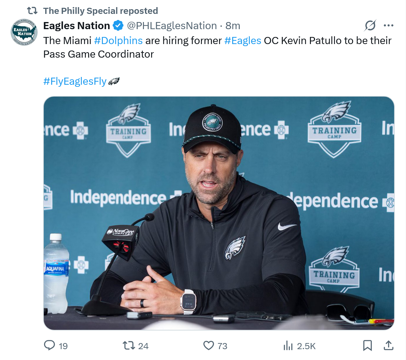Repost the Kevin Patullo tweet
406x360 pixels.
tap(129, 345)
